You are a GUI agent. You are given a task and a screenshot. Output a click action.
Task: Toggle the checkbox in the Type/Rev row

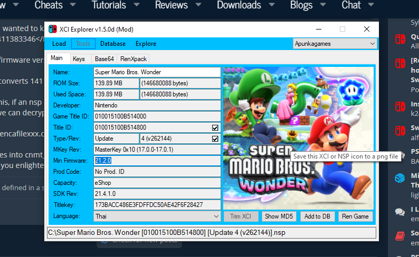215,139
